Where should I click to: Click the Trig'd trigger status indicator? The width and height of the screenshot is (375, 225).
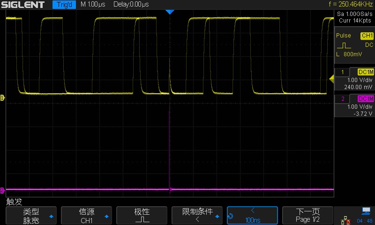pos(64,5)
